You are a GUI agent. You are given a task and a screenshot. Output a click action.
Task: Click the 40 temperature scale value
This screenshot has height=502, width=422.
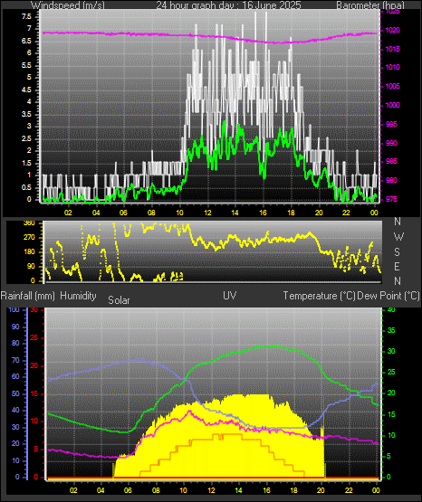[x=391, y=310]
